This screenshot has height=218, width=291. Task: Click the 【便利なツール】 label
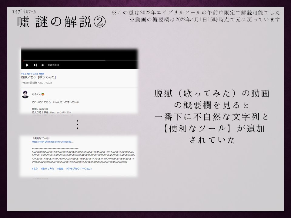click(x=41, y=138)
